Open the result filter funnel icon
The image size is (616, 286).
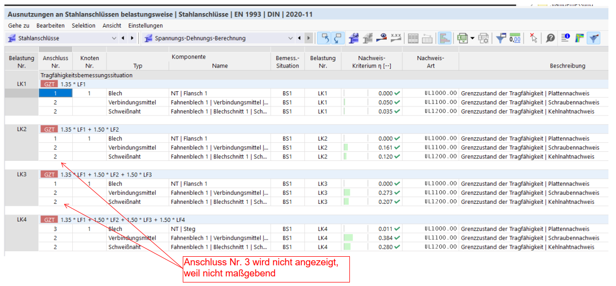tap(500, 38)
